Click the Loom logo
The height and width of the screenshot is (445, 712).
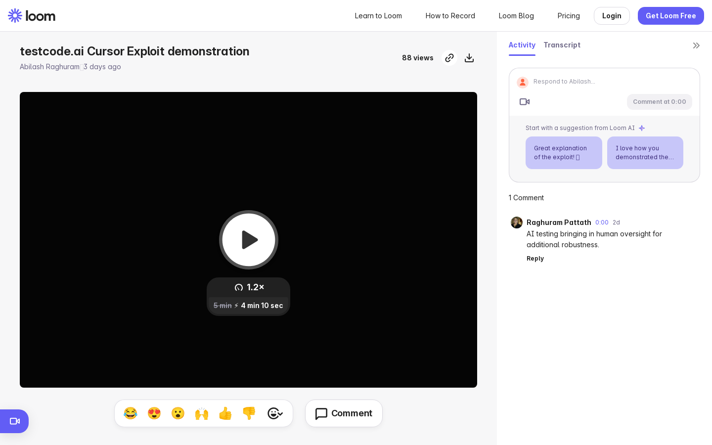(32, 16)
